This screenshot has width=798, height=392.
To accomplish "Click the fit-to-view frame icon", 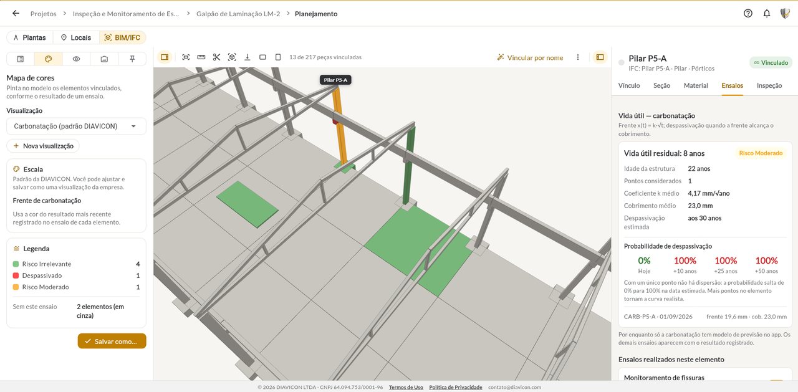I will (x=186, y=57).
